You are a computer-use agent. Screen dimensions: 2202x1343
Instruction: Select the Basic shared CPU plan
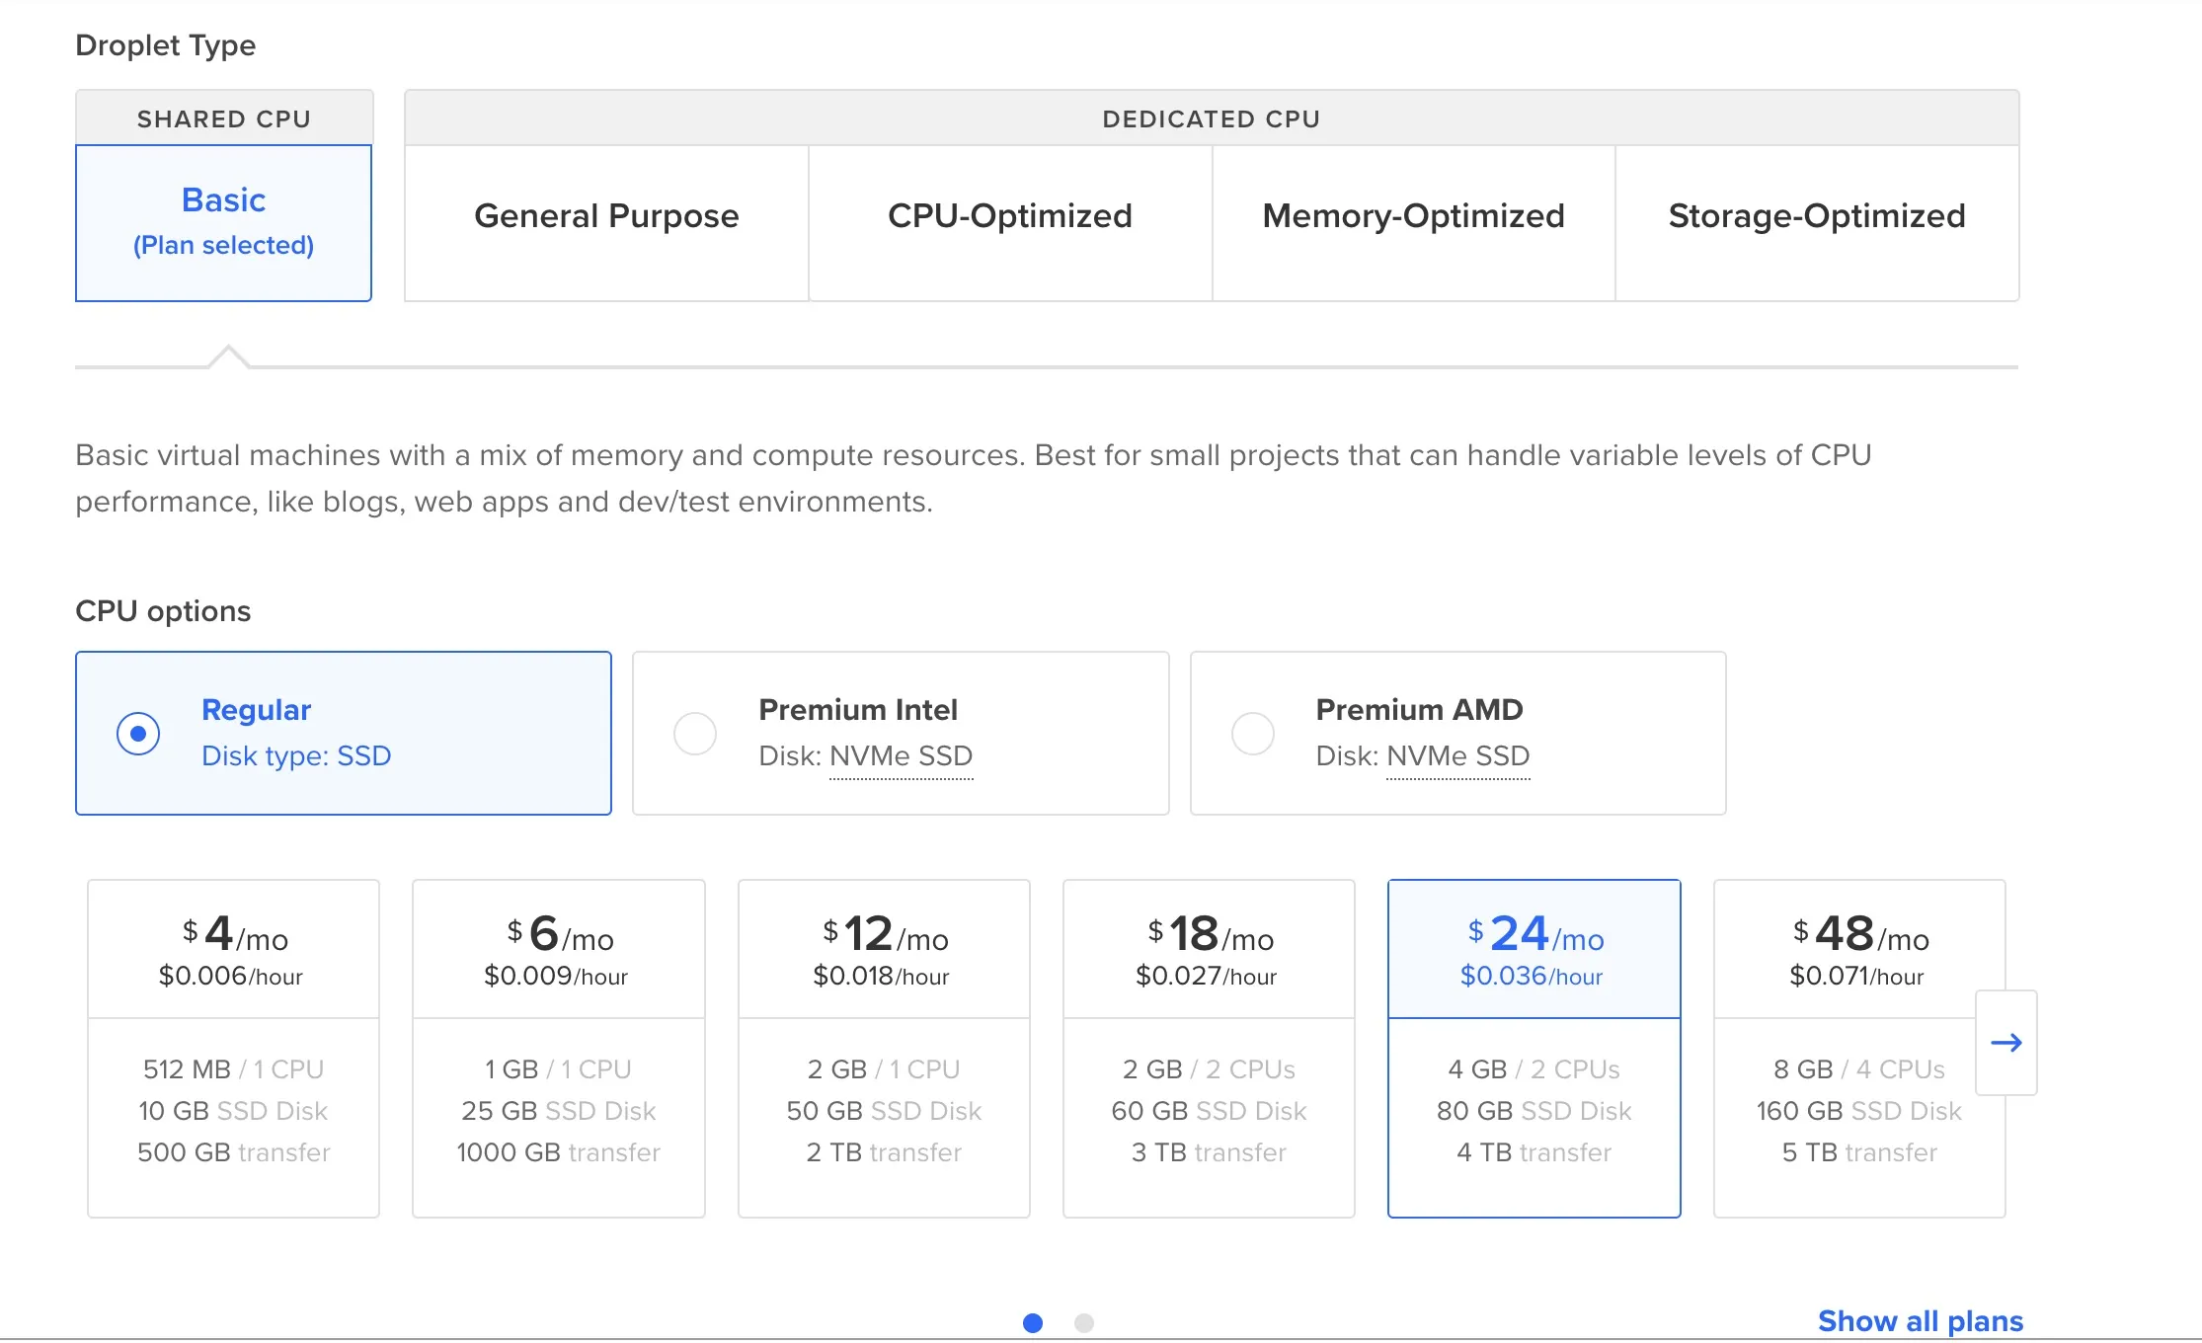223,222
